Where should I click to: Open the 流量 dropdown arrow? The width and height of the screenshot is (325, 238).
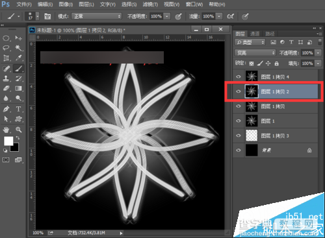tap(219, 16)
